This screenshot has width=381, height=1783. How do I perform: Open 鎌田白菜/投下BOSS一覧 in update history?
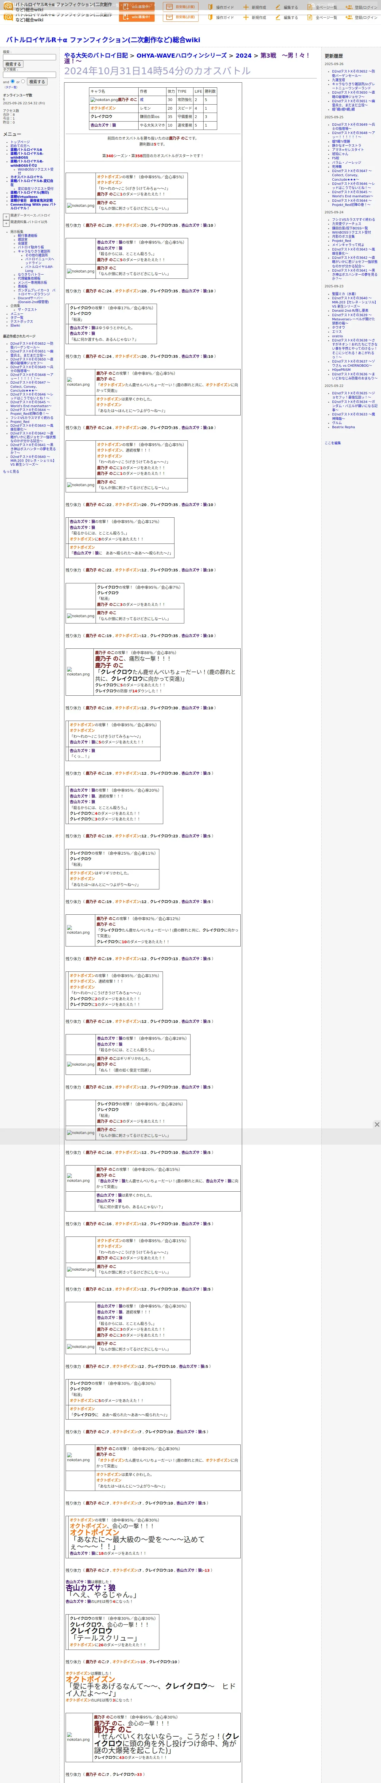click(350, 229)
